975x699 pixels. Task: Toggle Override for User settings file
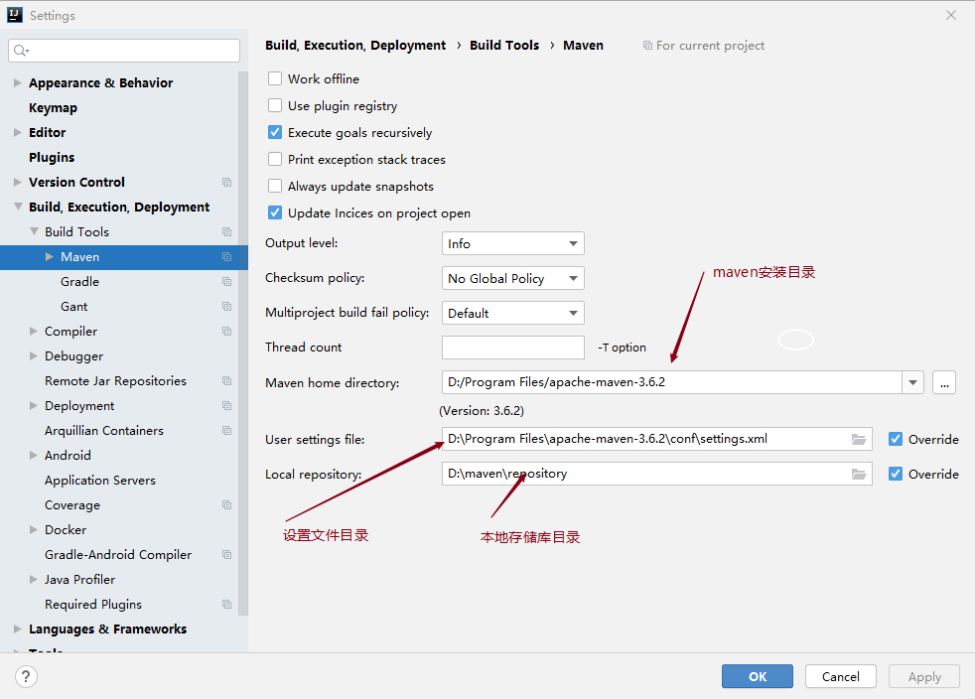896,439
